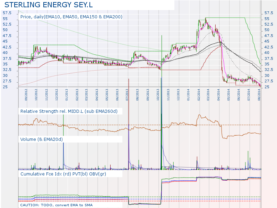Viewport: 277px width, 208px height.
Task: Click the CAUTION: TODO convert EMA note
Action: [x=57, y=205]
